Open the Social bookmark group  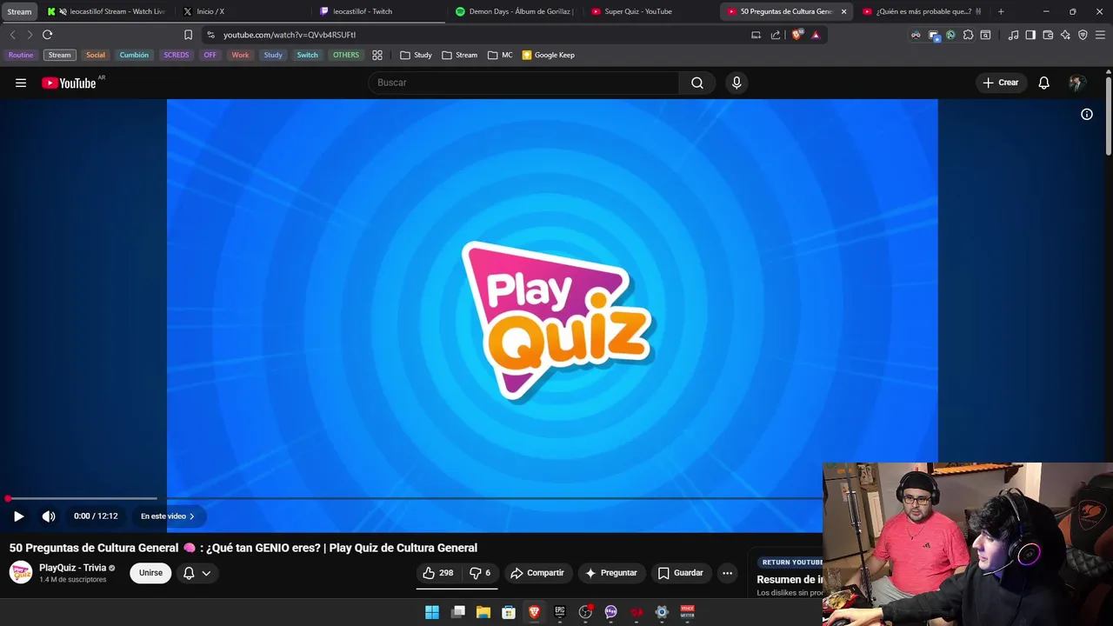coord(96,55)
